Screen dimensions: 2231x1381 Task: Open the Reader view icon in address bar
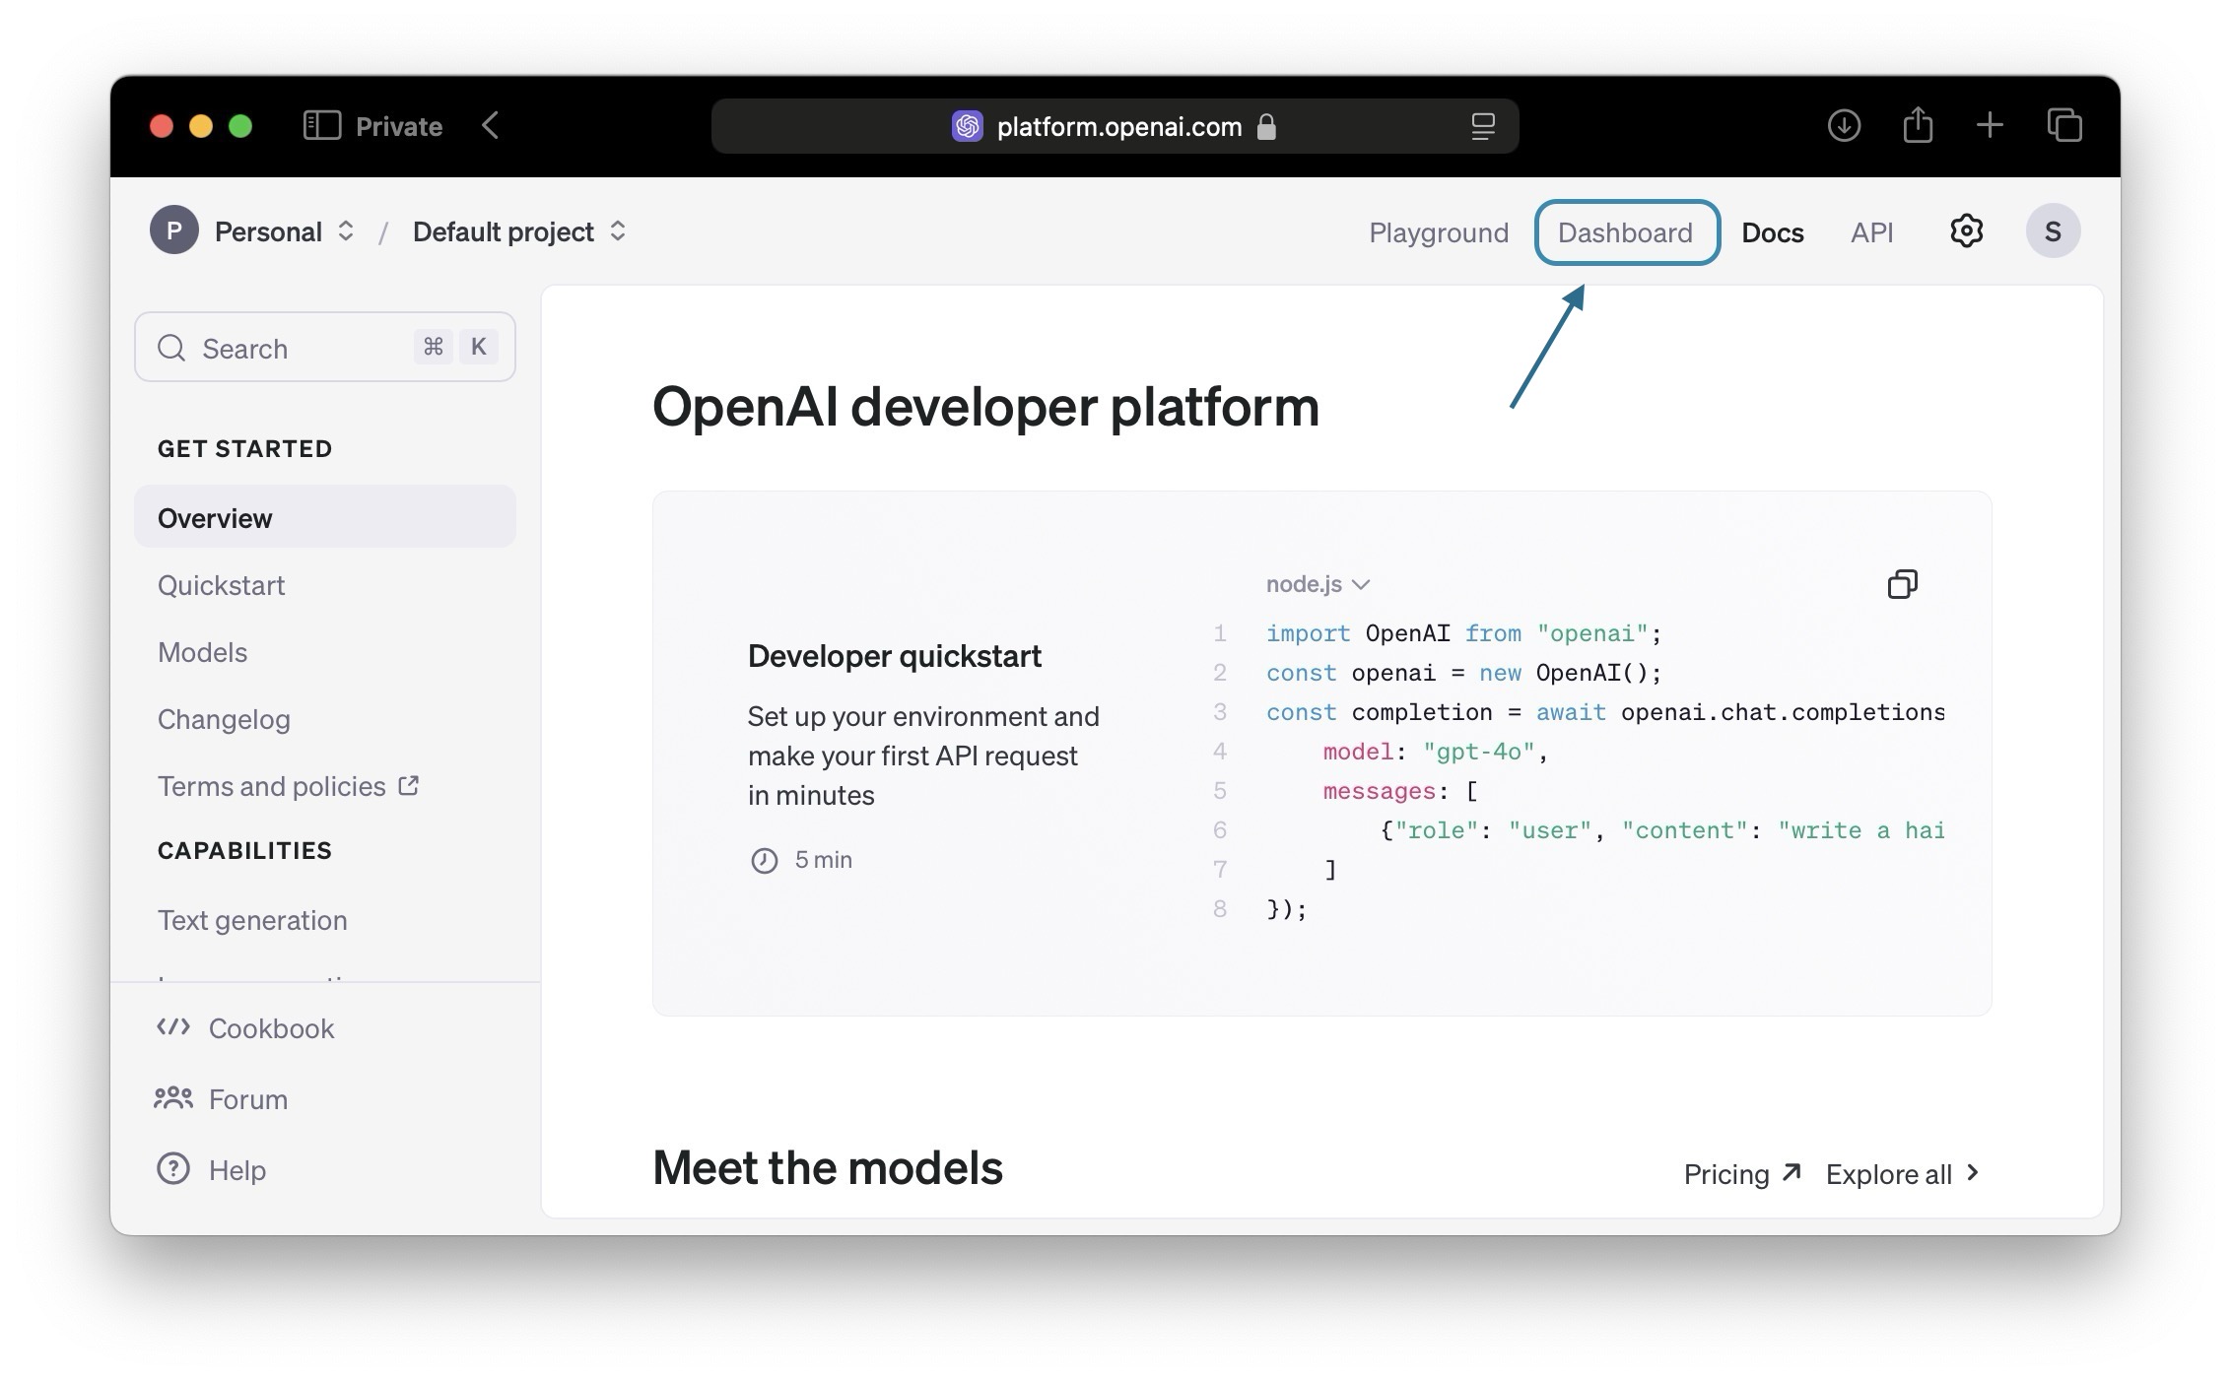tap(1483, 126)
